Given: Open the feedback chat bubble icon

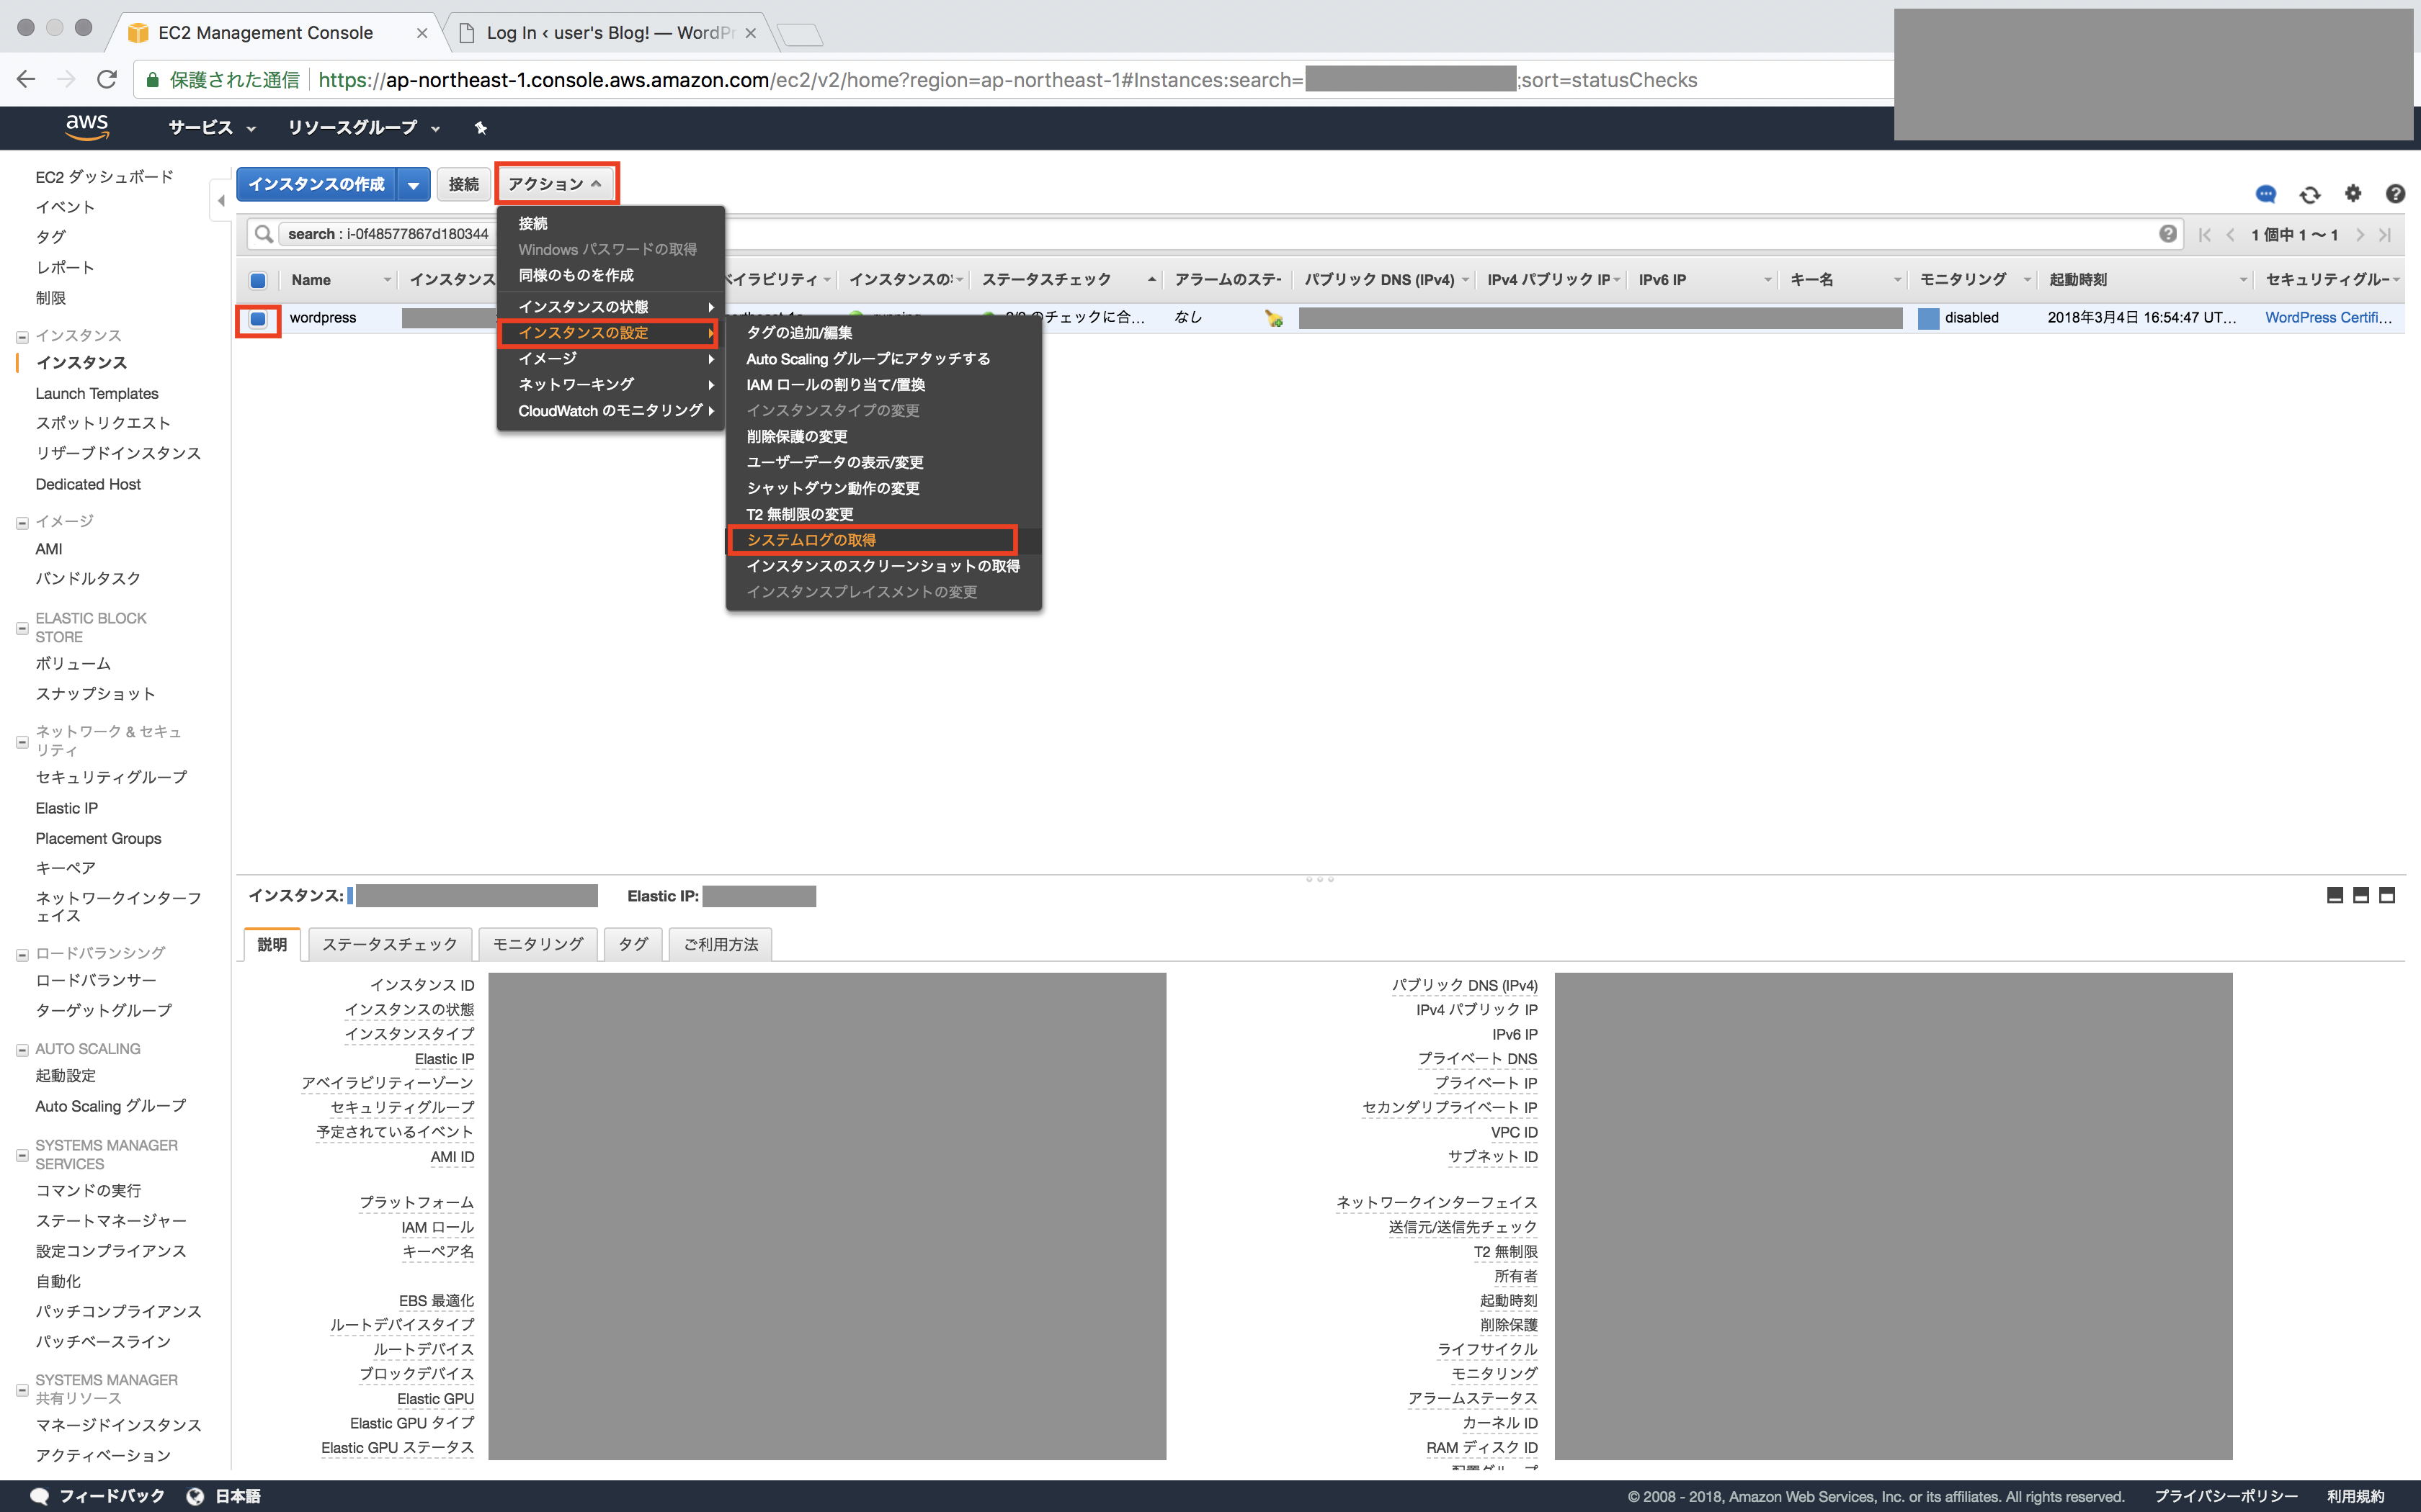Looking at the screenshot, I should pos(2266,194).
